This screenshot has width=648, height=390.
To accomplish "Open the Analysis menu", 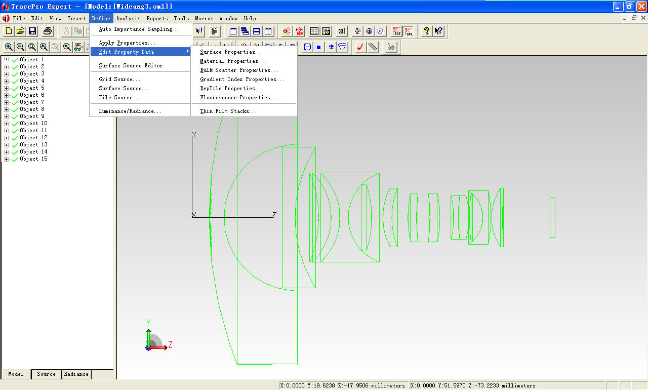I will coord(129,18).
